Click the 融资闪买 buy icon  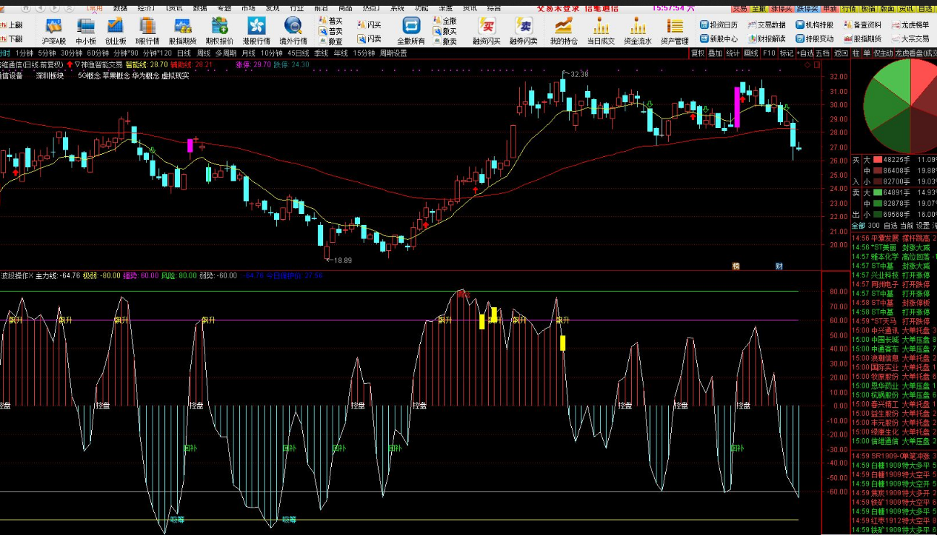[x=487, y=27]
